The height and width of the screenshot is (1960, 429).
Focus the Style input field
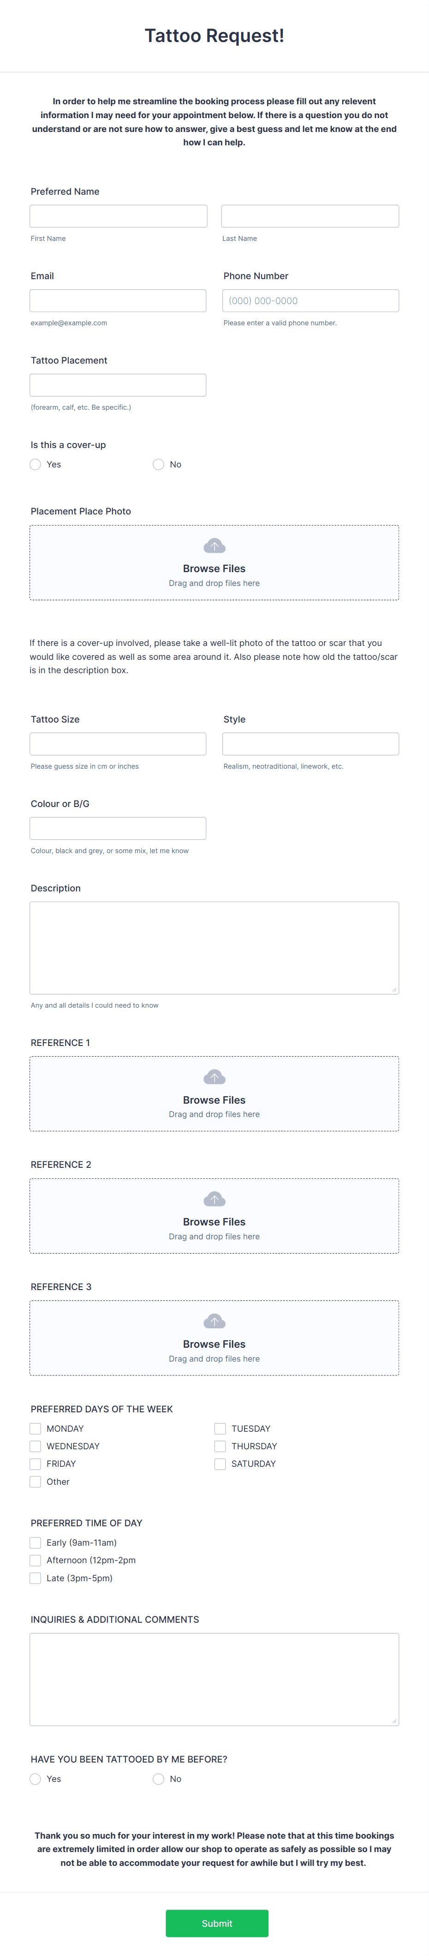click(310, 744)
